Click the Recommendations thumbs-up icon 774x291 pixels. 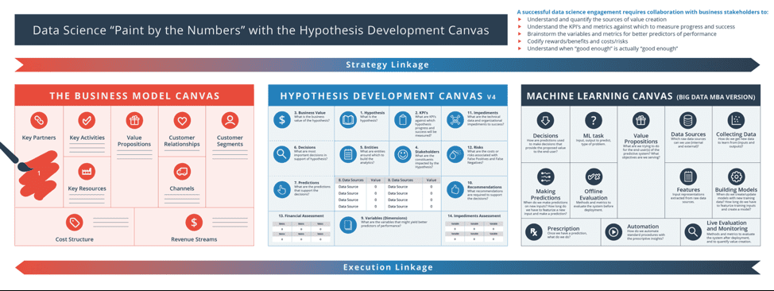455,190
